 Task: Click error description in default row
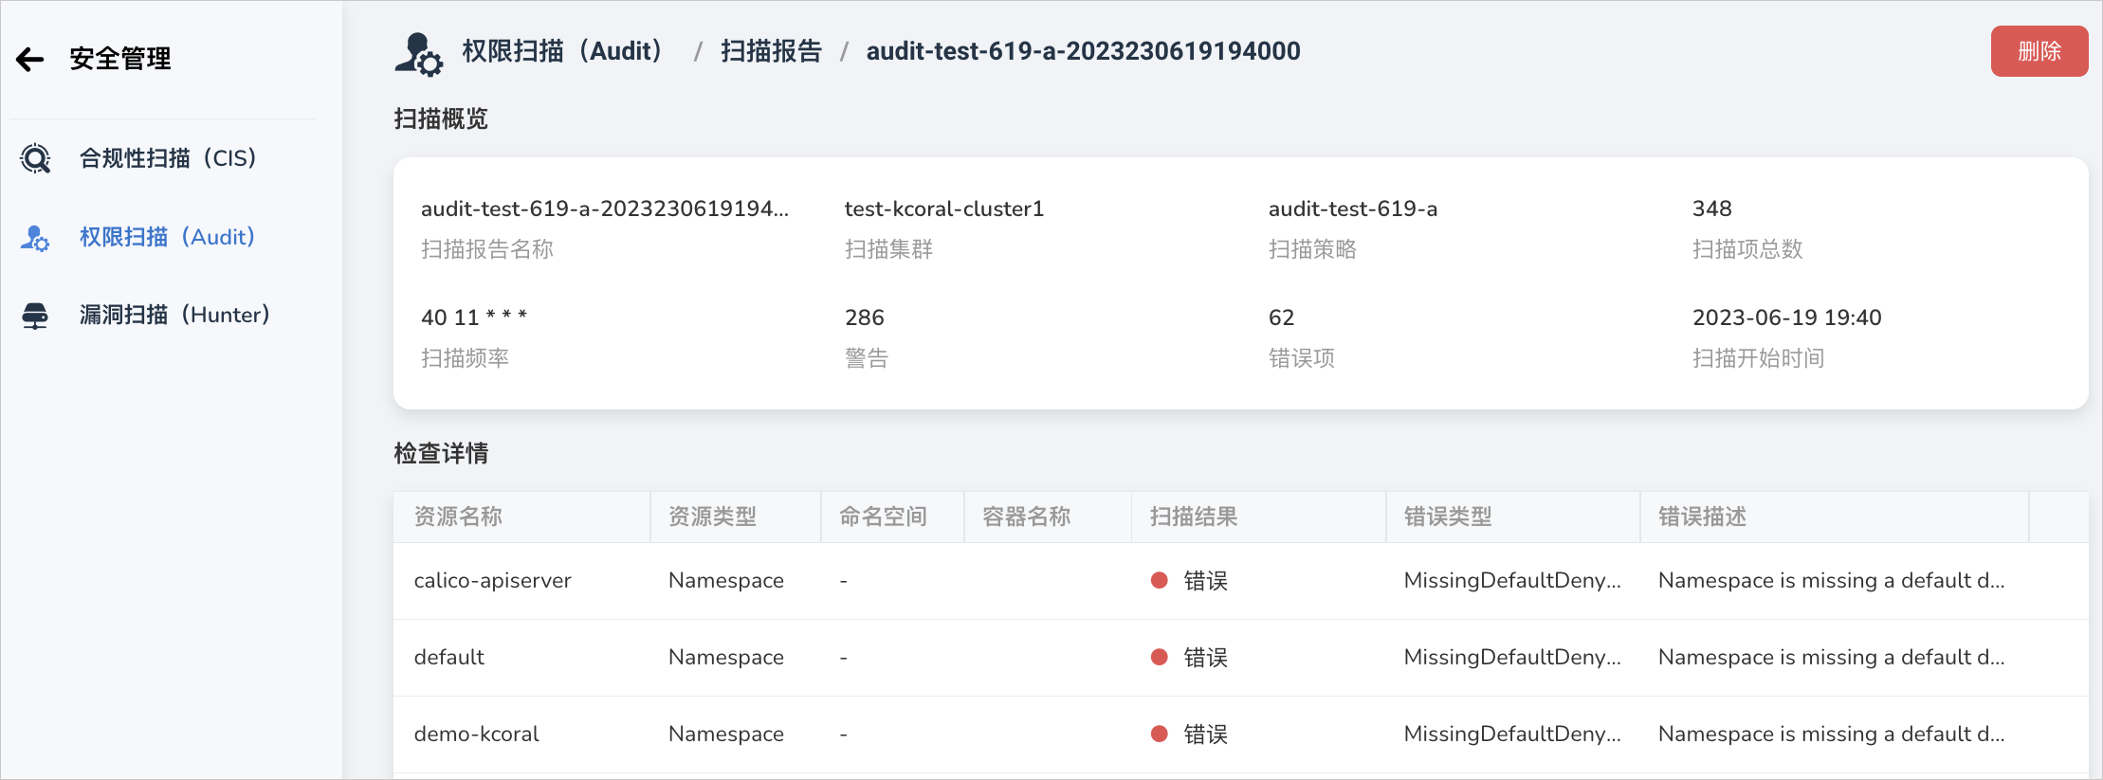click(x=1832, y=657)
